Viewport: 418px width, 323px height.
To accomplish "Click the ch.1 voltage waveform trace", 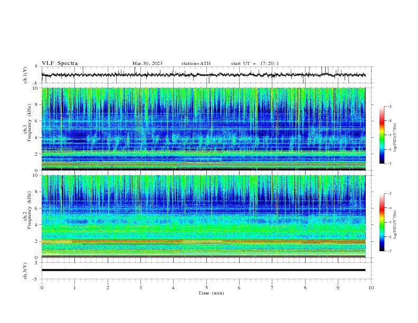I will tap(203, 75).
